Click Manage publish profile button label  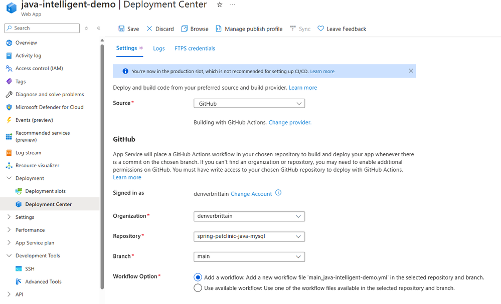click(254, 29)
